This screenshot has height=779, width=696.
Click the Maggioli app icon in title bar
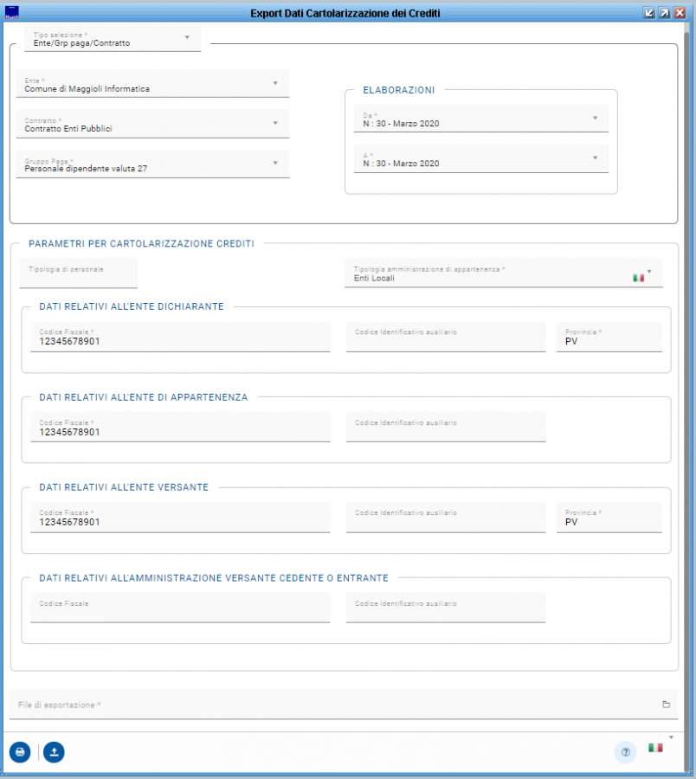click(11, 12)
